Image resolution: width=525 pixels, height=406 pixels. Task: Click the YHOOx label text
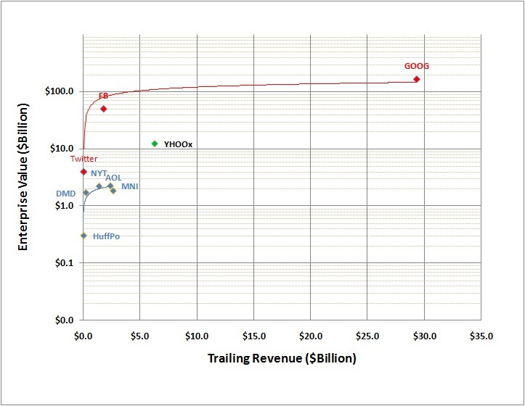pos(178,144)
